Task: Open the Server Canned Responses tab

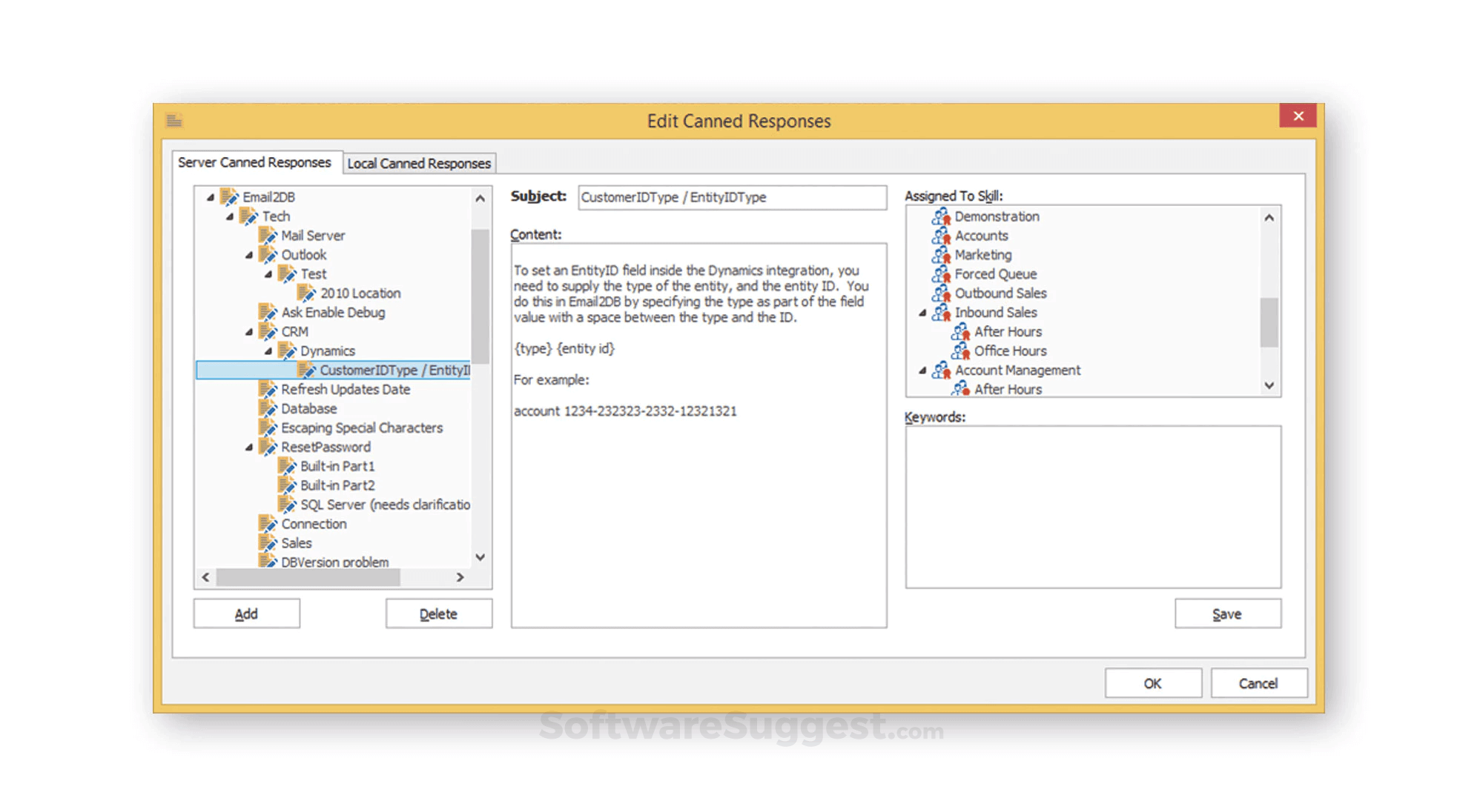Action: 254,162
